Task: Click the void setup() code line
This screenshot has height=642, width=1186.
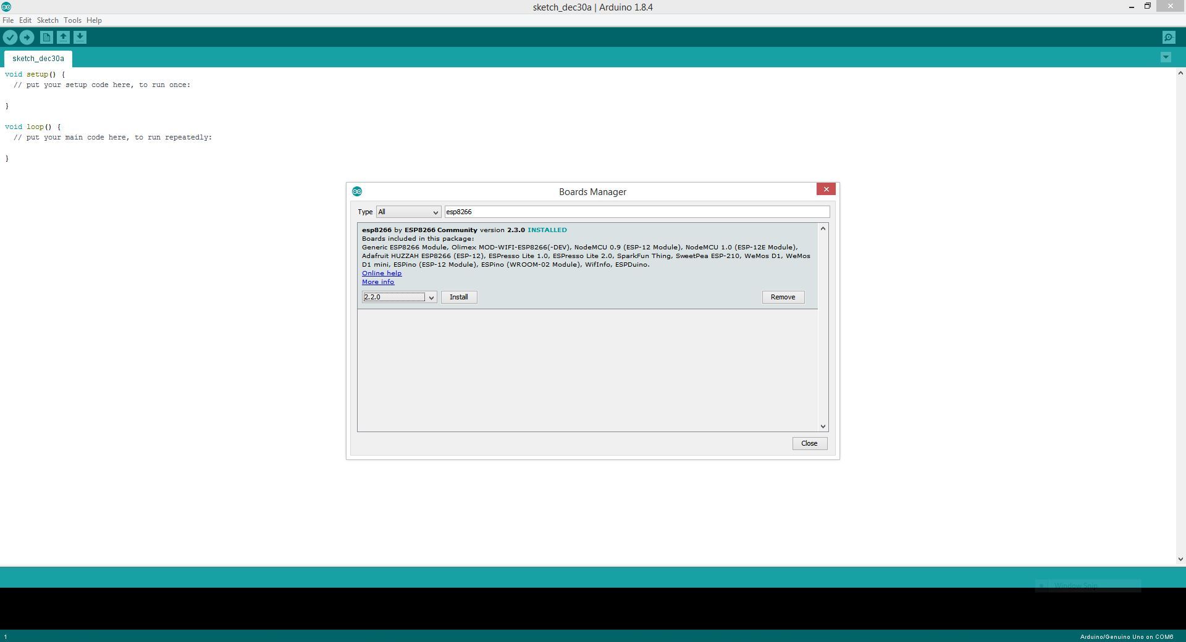Action: tap(35, 74)
